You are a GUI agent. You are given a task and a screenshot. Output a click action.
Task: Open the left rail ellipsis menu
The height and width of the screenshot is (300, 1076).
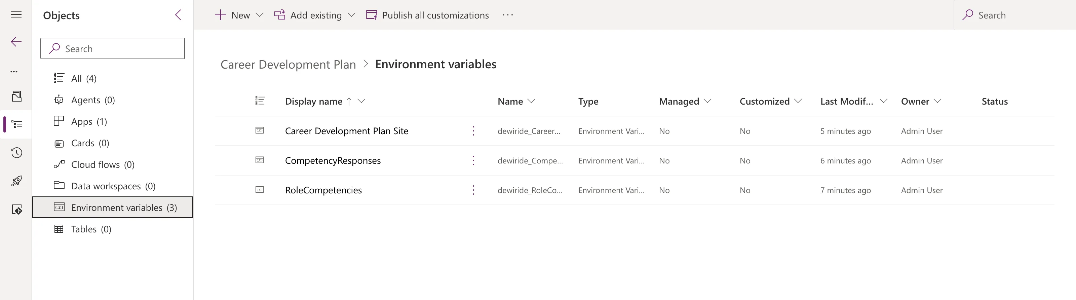point(14,71)
